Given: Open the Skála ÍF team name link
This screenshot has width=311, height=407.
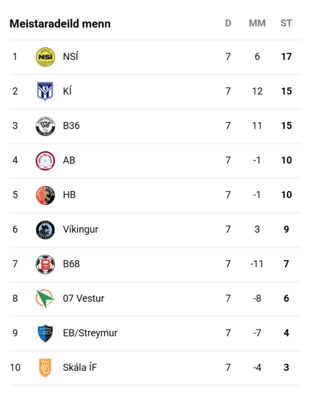Looking at the screenshot, I should [x=80, y=368].
